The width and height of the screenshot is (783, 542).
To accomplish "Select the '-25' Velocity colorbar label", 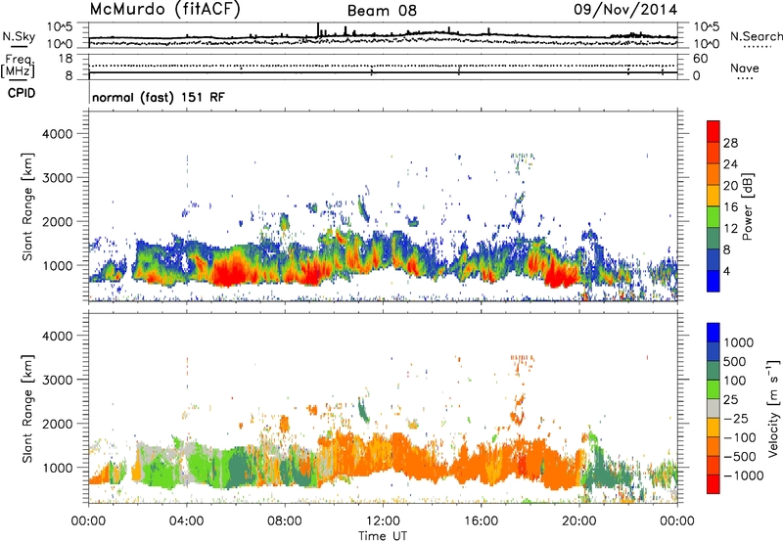I will tap(737, 418).
